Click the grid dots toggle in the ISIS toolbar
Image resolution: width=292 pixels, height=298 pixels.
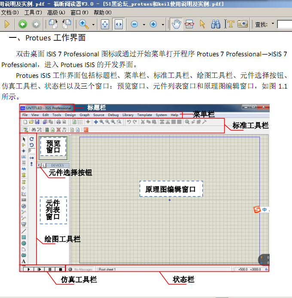80,122
